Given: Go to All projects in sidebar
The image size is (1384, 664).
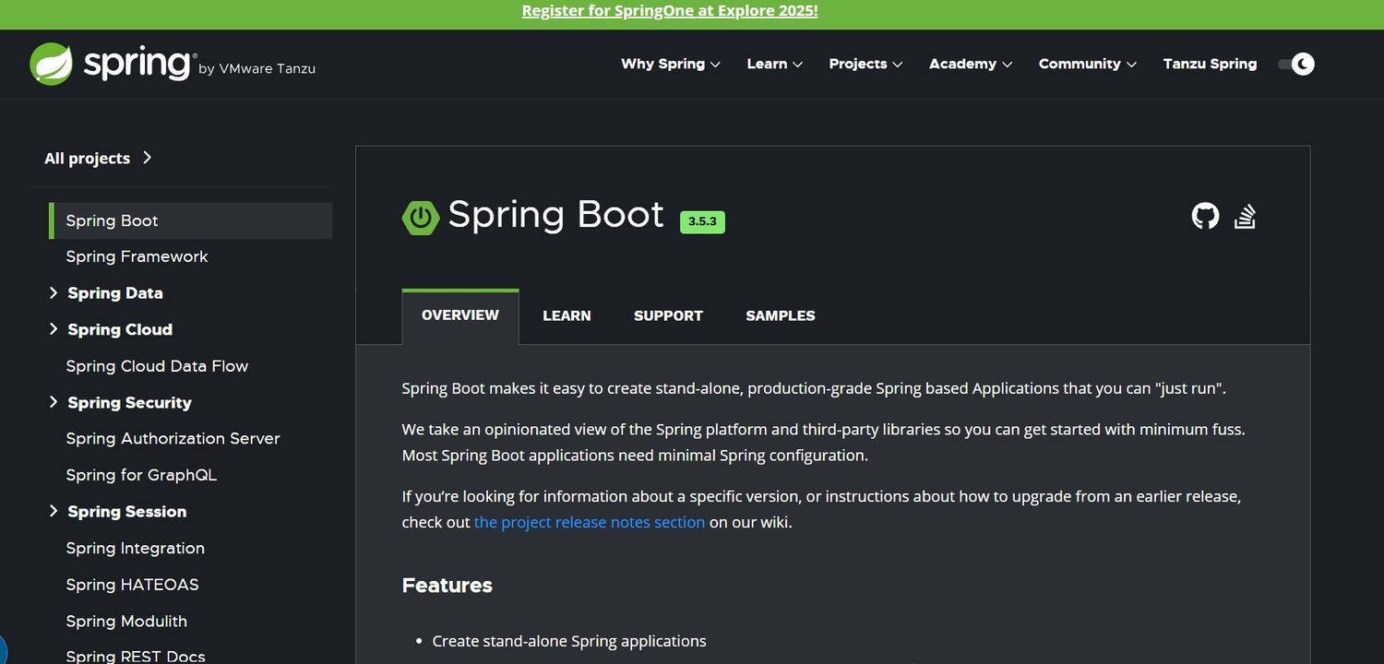Looking at the screenshot, I should pyautogui.click(x=98, y=158).
